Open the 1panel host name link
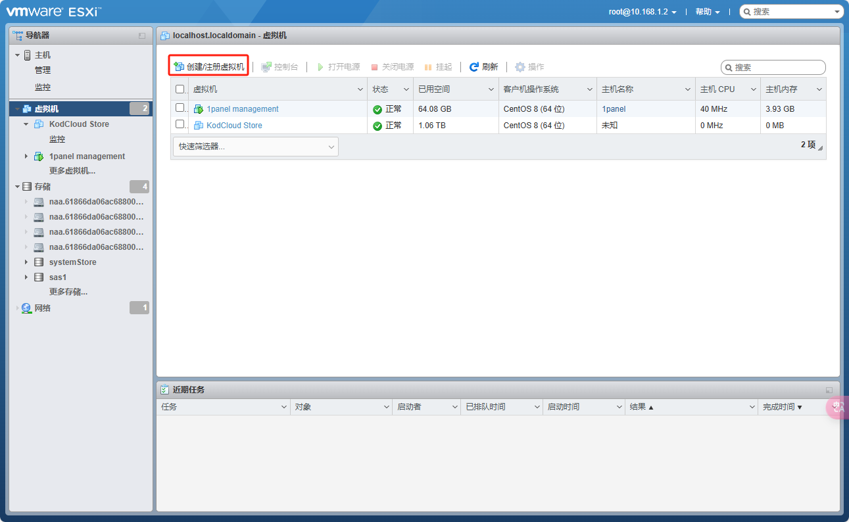 point(614,109)
